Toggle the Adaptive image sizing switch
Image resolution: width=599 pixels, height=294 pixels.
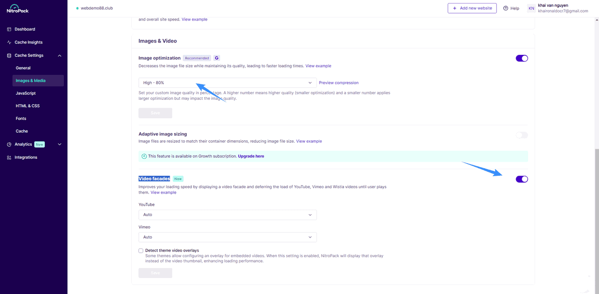[522, 135]
